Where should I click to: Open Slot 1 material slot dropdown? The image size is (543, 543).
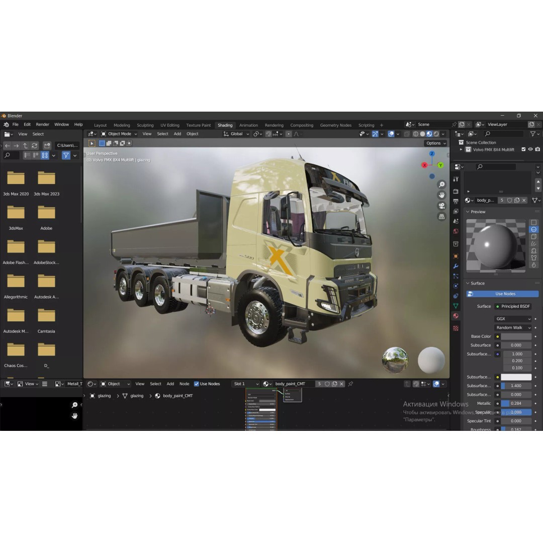pyautogui.click(x=246, y=384)
